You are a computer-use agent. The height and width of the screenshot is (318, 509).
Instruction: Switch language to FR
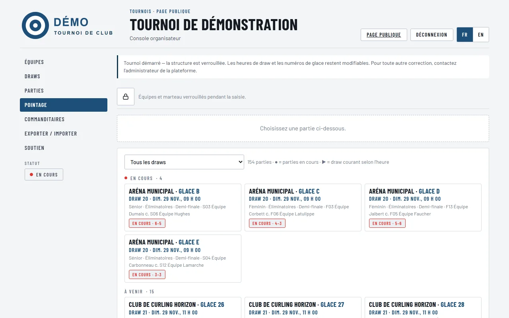(465, 35)
